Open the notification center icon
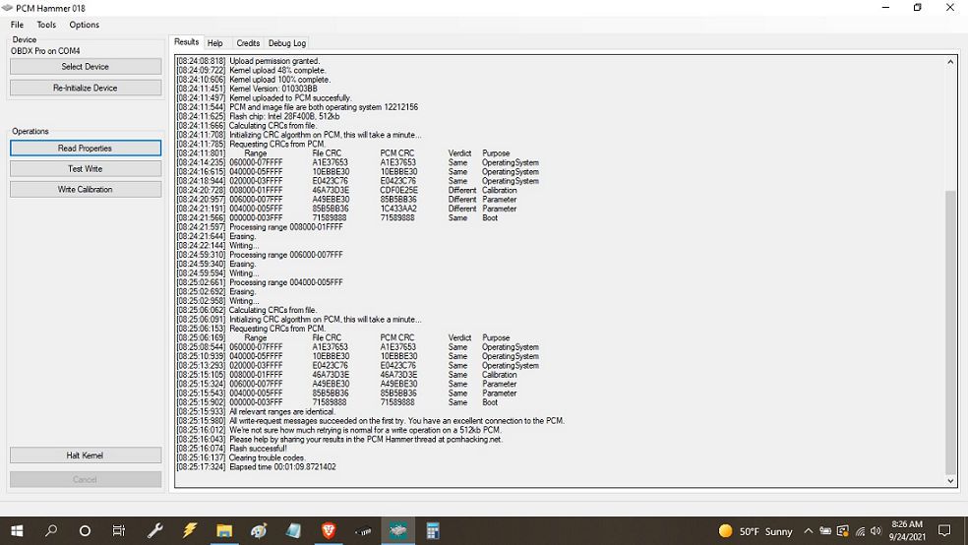 [944, 531]
